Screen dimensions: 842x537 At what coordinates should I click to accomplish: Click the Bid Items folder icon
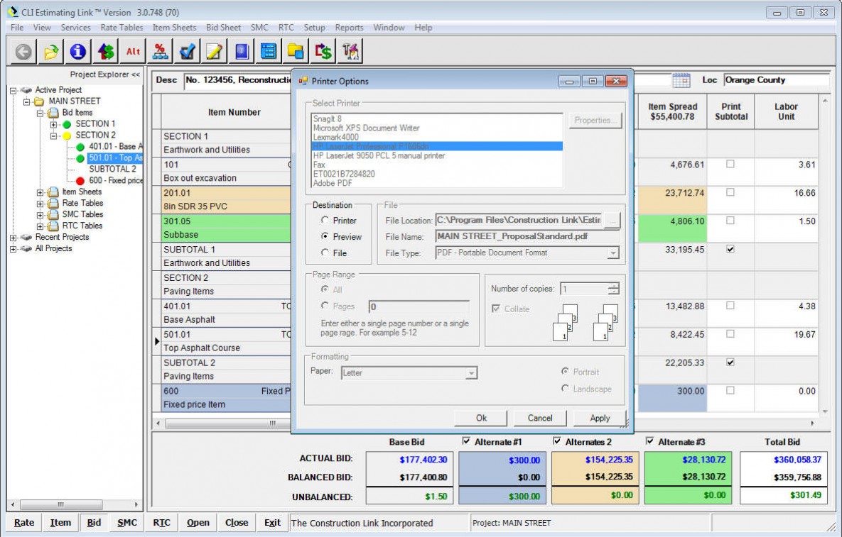tap(53, 113)
